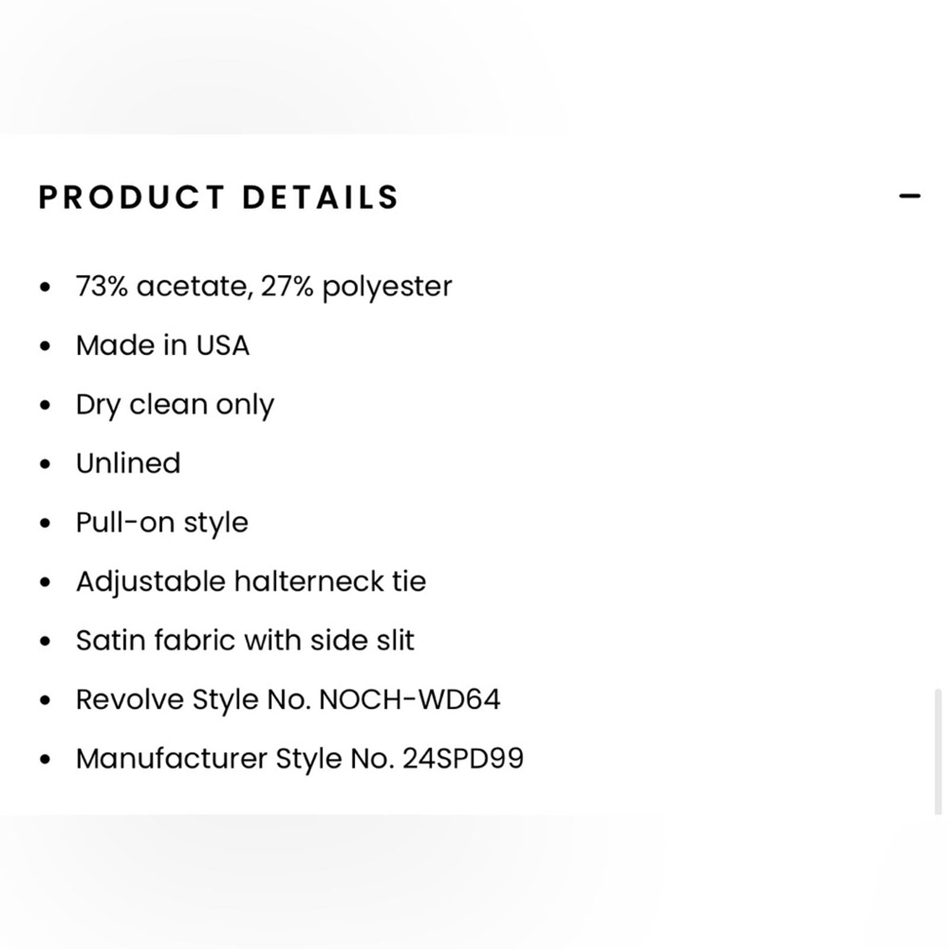
Task: Click the bullet before "Pull-on style"
Action: tap(45, 523)
